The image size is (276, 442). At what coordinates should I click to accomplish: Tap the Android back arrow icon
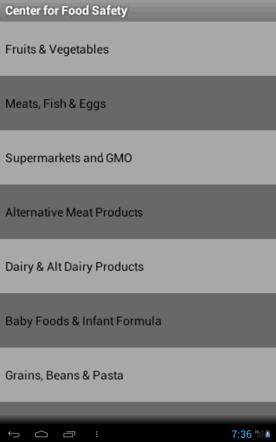tap(14, 434)
